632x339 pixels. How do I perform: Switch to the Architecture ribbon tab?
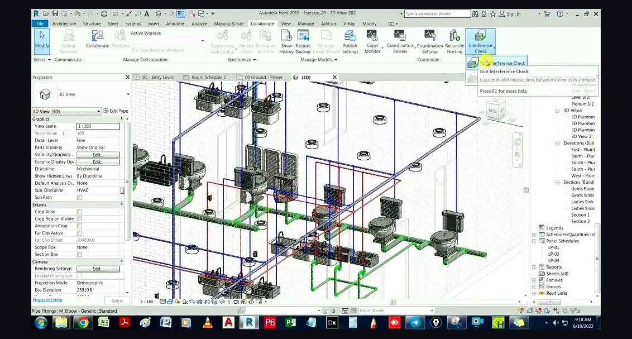pos(64,24)
